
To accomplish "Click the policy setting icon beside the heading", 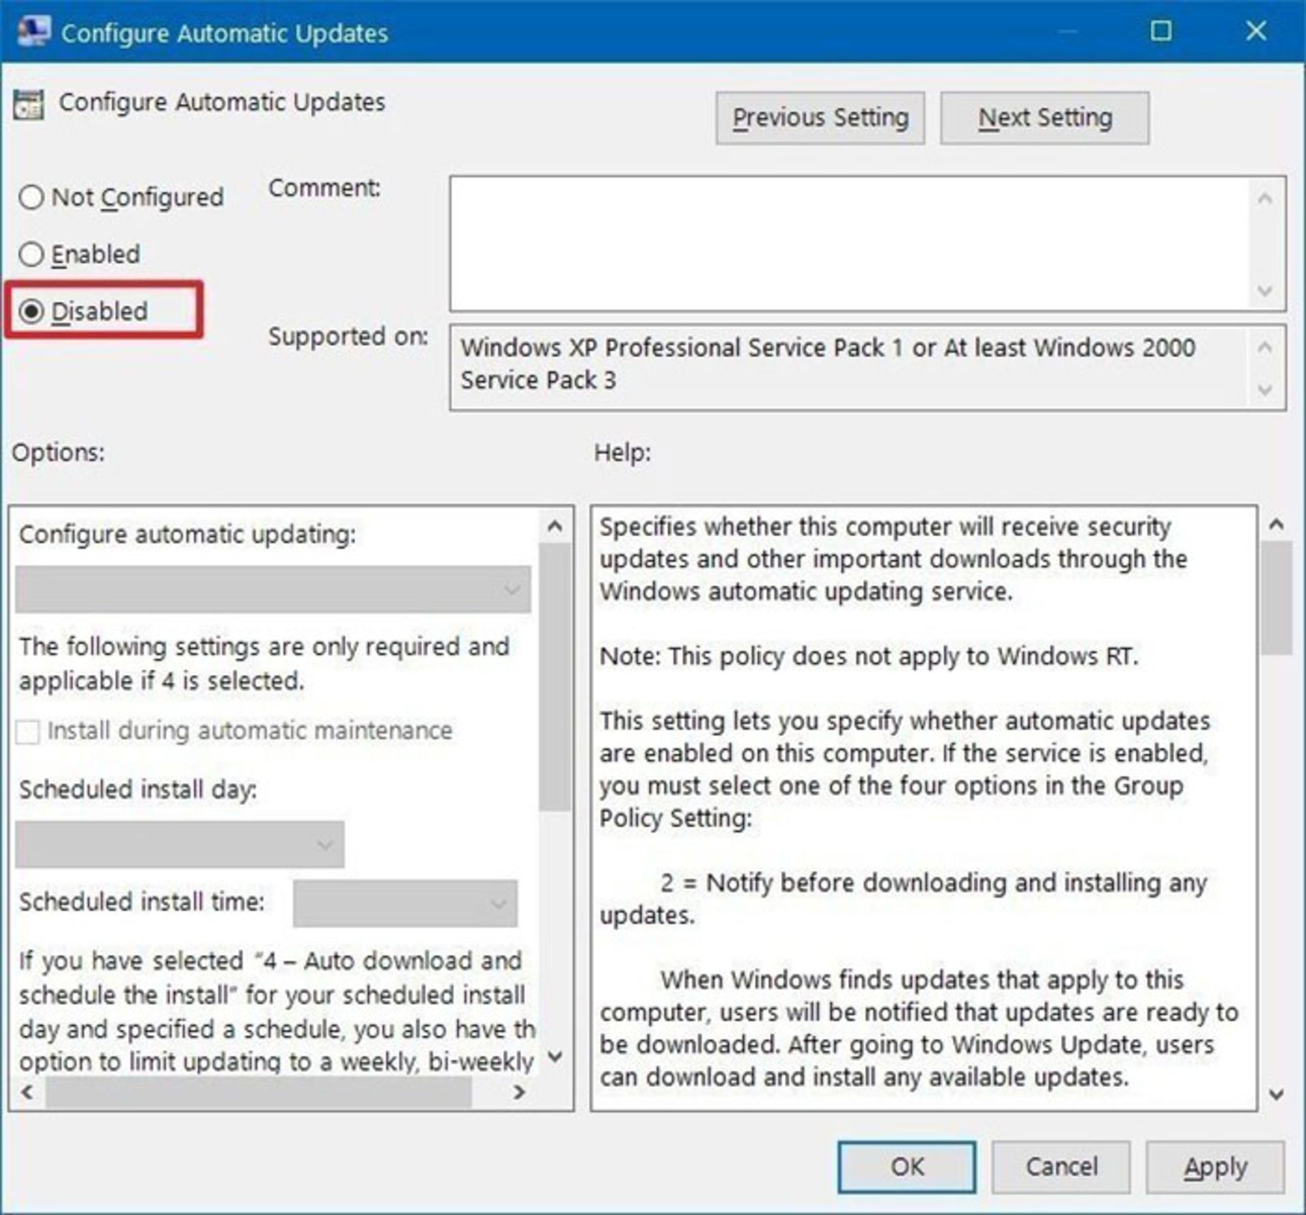I will coord(29,105).
